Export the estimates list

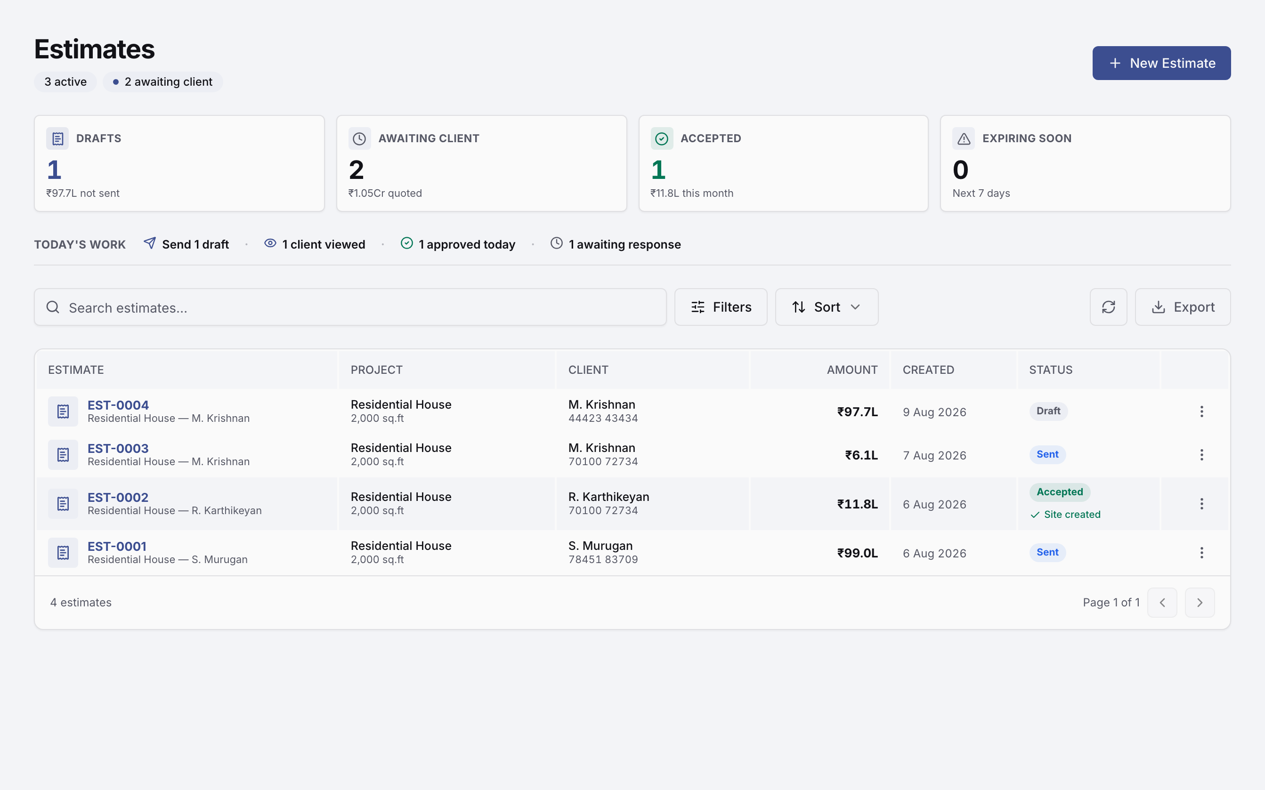click(x=1183, y=307)
